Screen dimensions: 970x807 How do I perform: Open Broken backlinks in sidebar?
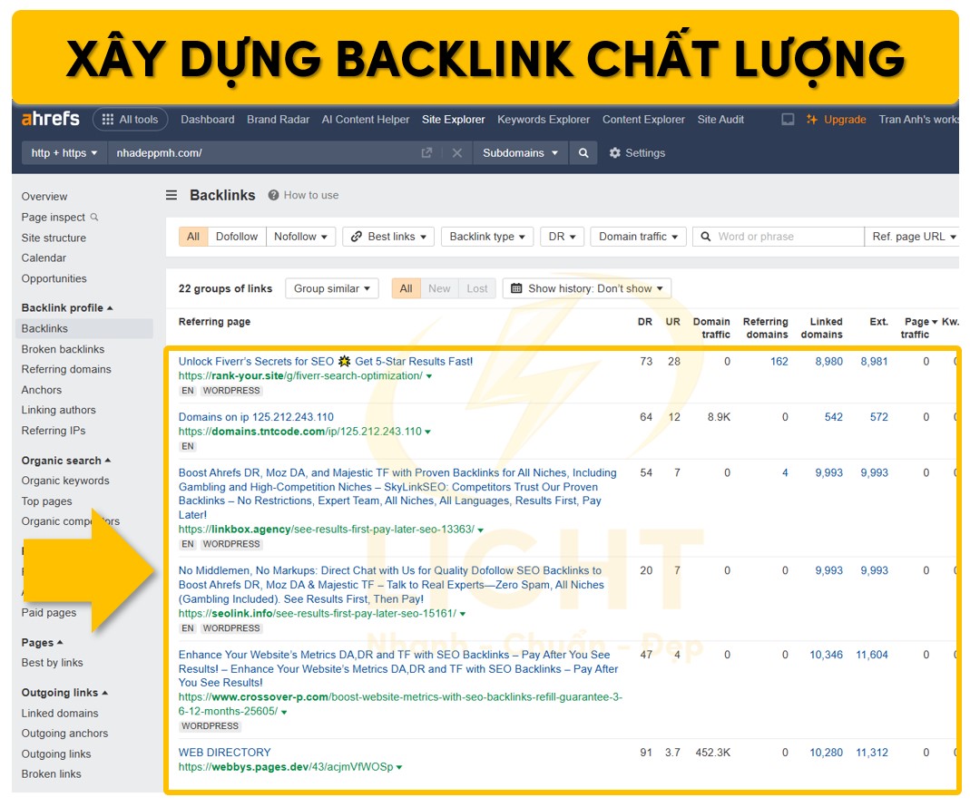(63, 349)
